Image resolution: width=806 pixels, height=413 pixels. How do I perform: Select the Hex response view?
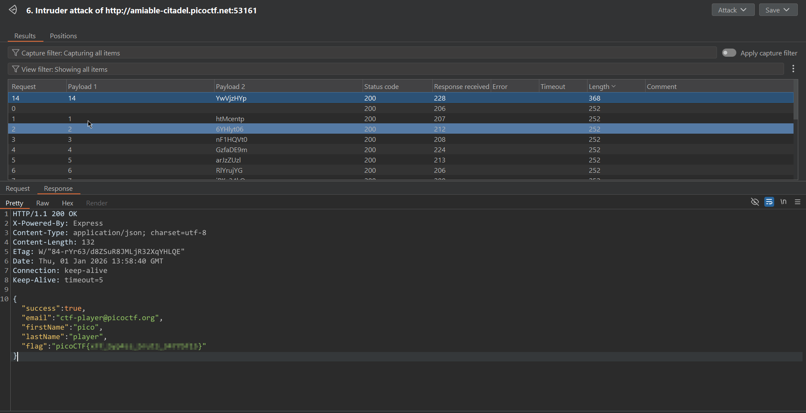click(x=68, y=203)
